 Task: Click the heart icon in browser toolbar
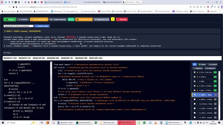208,7
